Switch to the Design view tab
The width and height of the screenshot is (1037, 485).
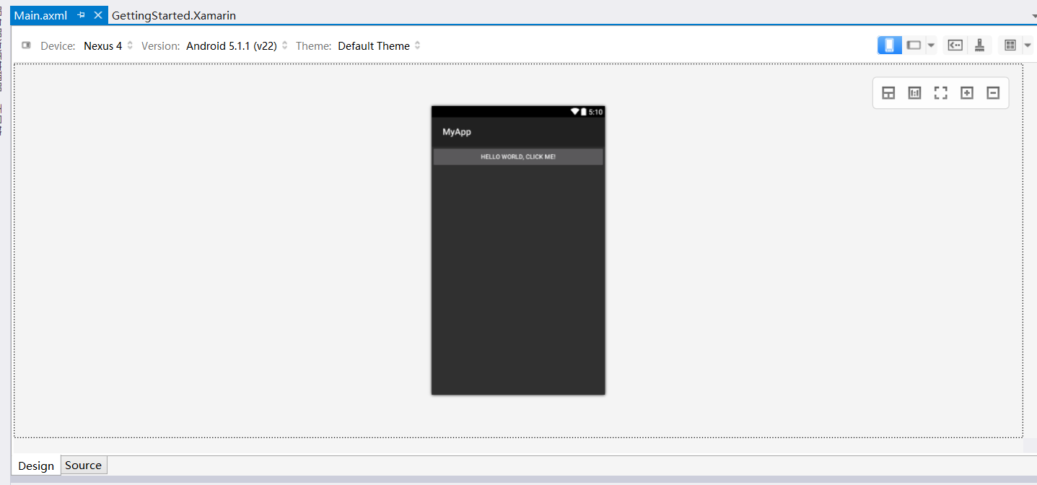point(36,466)
